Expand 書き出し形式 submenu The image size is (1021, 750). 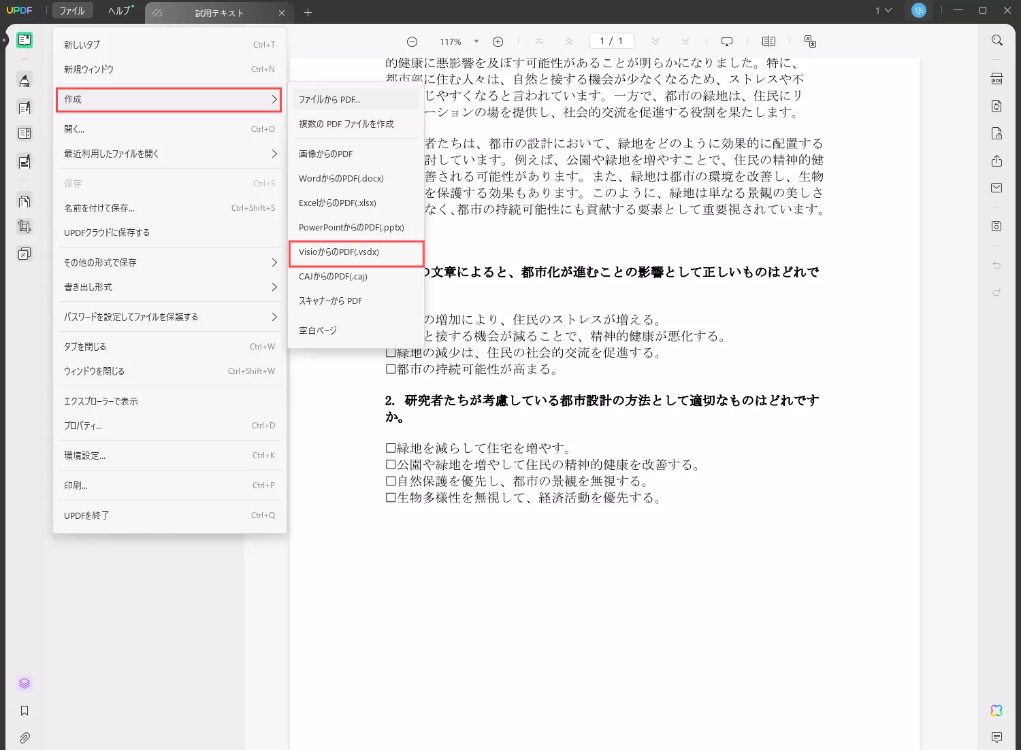click(170, 287)
